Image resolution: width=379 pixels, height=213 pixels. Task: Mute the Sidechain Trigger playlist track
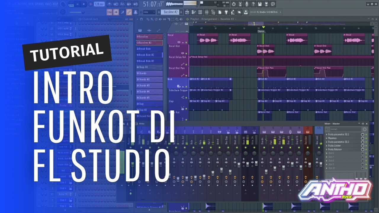point(186,97)
